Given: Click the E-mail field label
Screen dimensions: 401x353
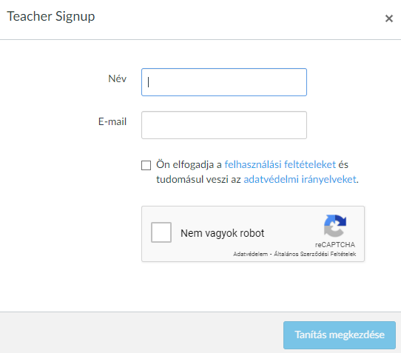Looking at the screenshot, I should coord(112,121).
